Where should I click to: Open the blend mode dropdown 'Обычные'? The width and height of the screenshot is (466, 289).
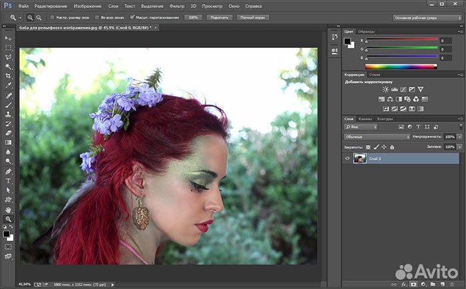coord(377,136)
